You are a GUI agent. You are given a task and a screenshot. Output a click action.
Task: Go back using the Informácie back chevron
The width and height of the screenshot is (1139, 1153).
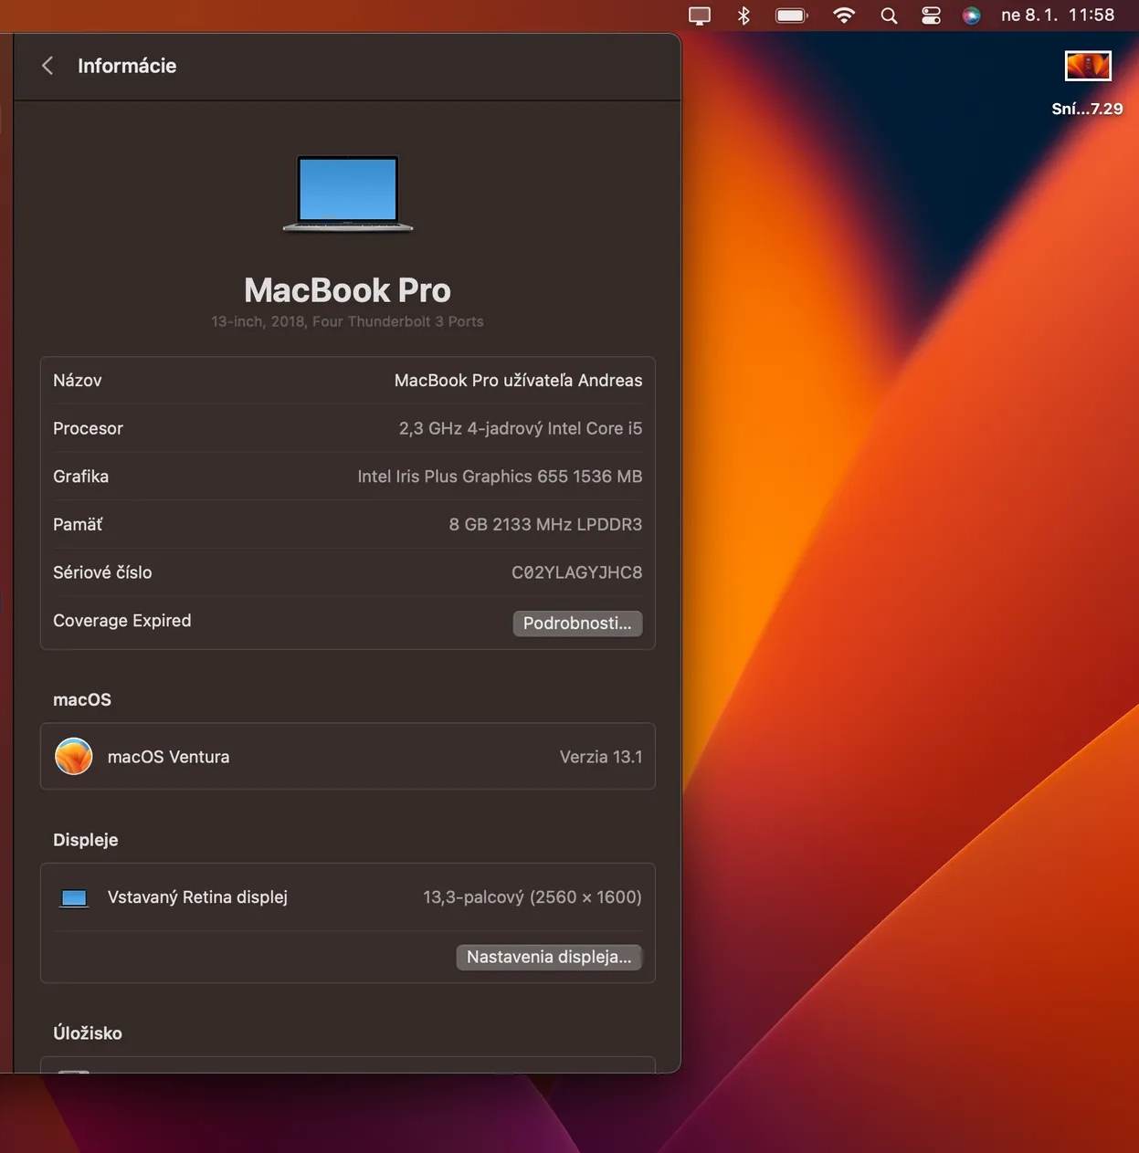[47, 66]
